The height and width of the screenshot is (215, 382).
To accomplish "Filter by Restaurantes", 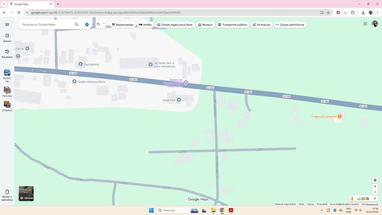I will tap(123, 25).
